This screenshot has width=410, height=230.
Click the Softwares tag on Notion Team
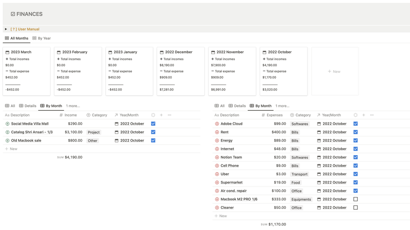point(300,158)
